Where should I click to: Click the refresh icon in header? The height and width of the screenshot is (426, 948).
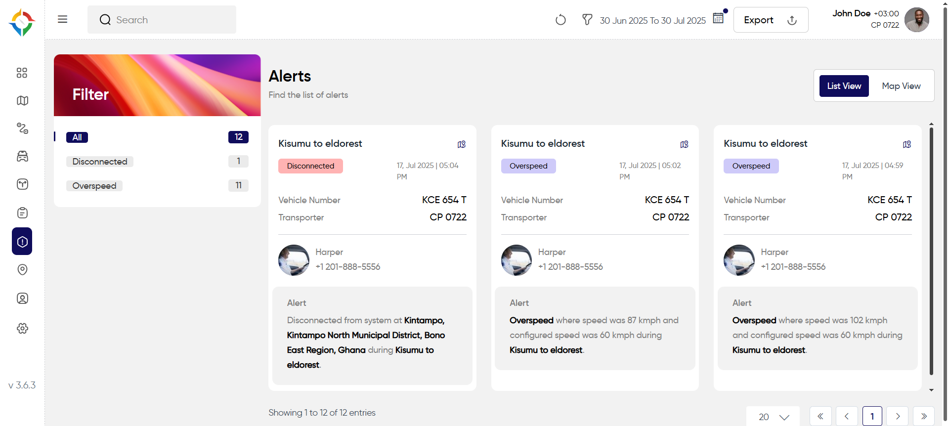(560, 20)
